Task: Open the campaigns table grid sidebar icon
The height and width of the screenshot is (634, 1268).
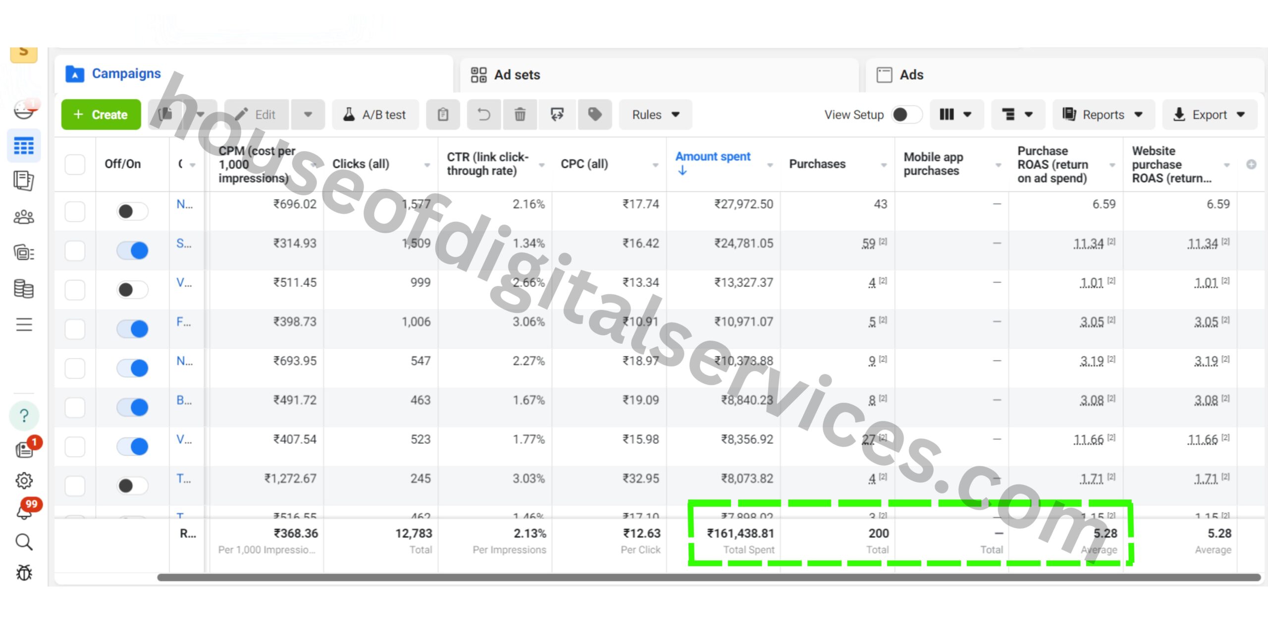Action: (x=24, y=146)
